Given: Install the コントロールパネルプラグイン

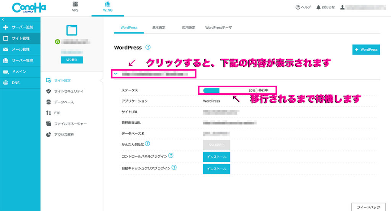Looking at the screenshot, I should pyautogui.click(x=217, y=157).
